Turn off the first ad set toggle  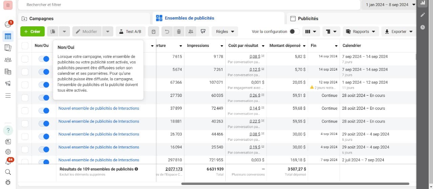point(44,59)
